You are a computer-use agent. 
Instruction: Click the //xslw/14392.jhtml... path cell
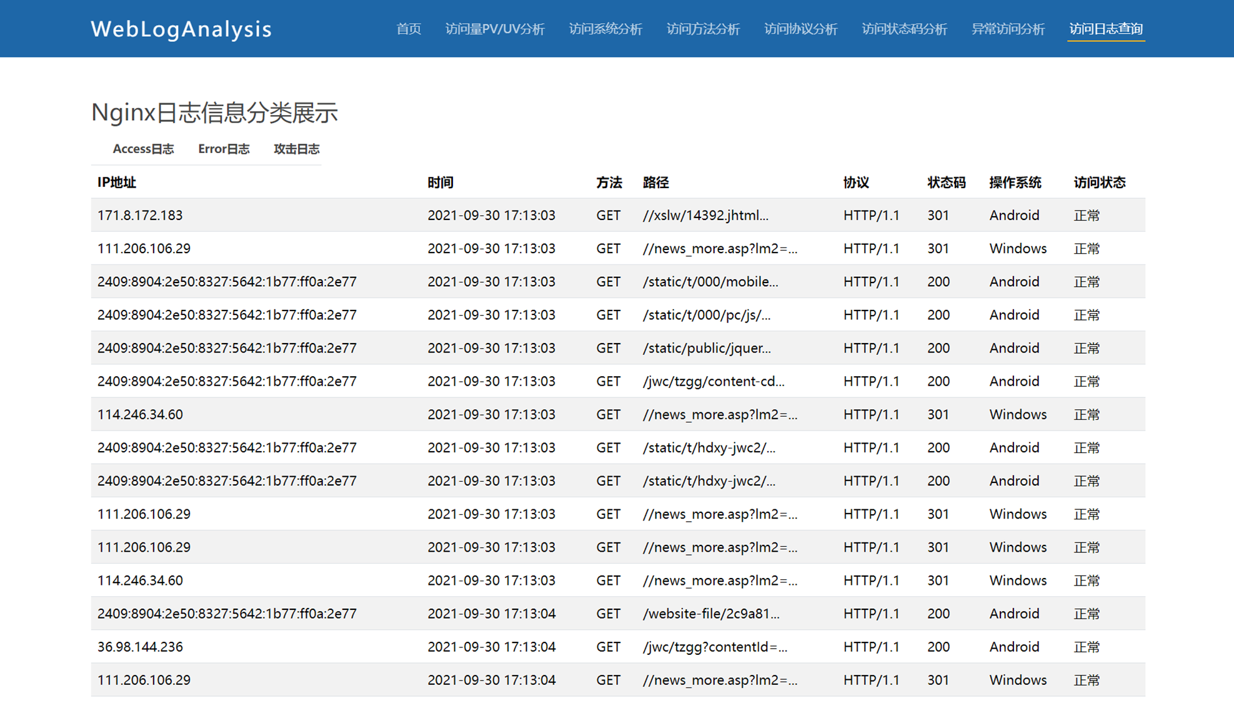[x=705, y=216]
